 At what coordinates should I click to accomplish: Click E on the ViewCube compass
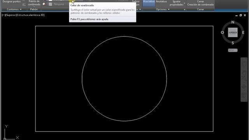tap(243, 33)
